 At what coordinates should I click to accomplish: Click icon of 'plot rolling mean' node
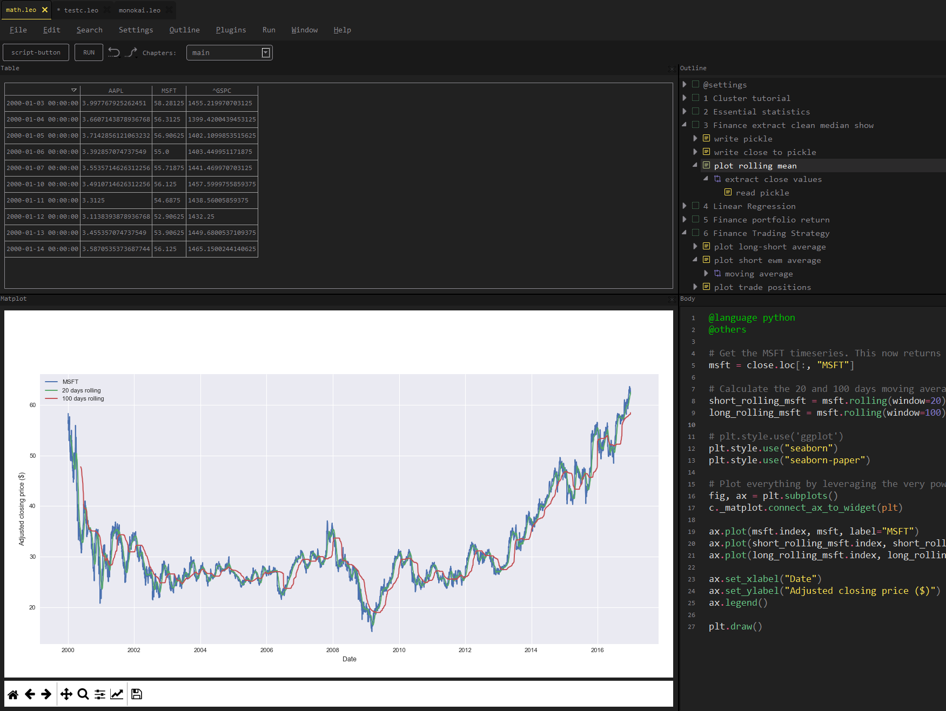tap(706, 165)
